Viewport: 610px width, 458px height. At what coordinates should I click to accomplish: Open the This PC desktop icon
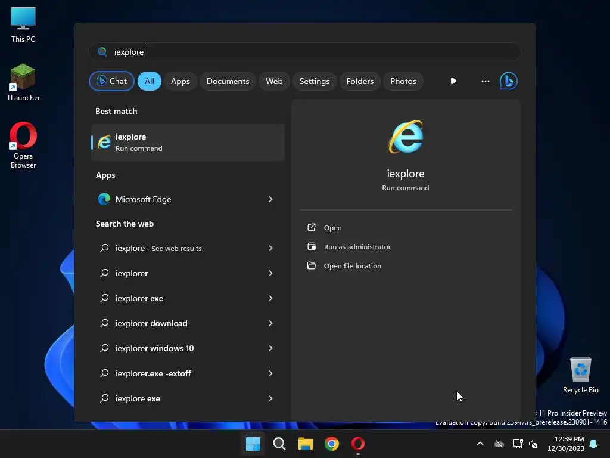point(23,25)
